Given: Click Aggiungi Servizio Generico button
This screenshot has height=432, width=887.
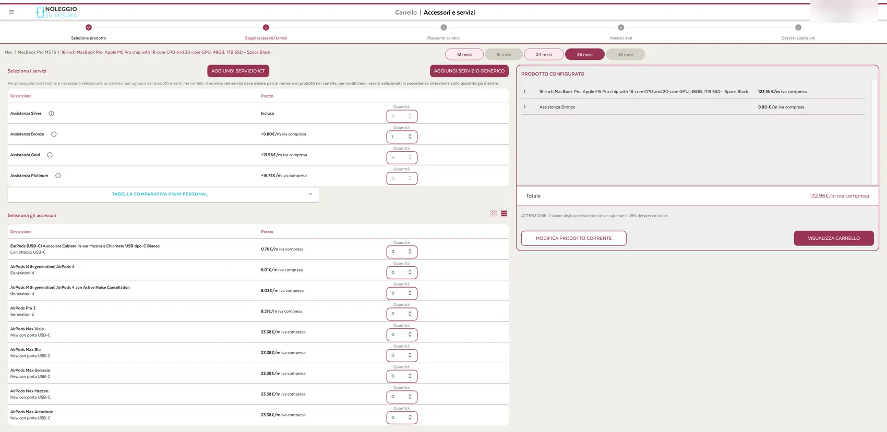Looking at the screenshot, I should coord(469,71).
